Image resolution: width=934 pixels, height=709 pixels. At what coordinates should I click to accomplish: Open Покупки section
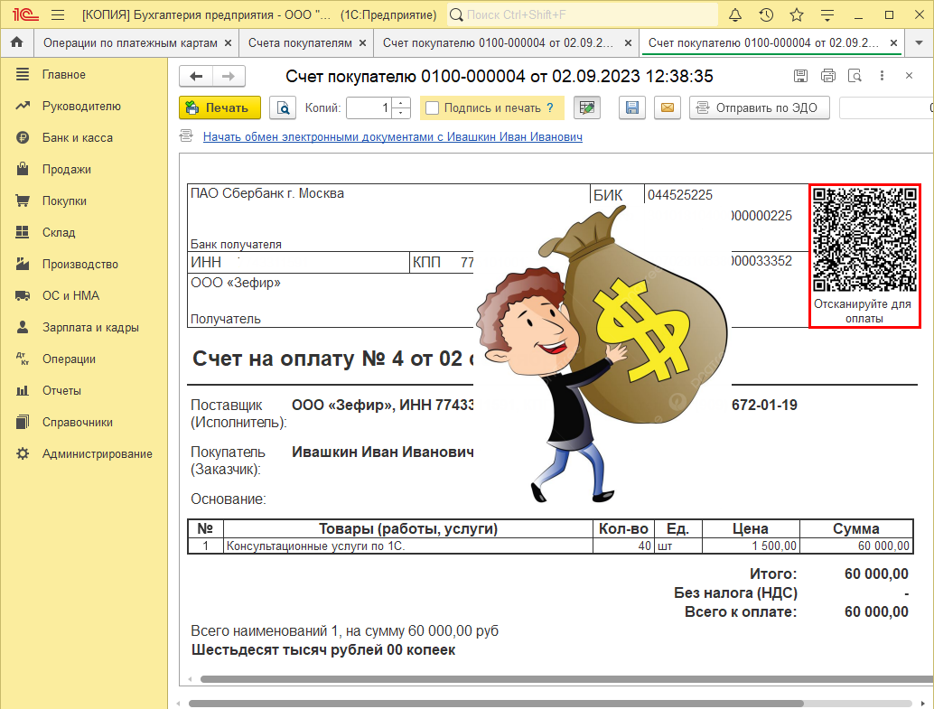click(83, 201)
